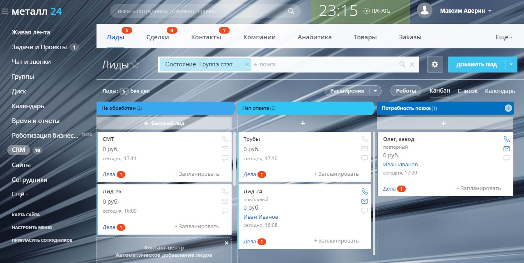Open Расширения dropdown arrow
Viewport: 524px width, 263px height.
coord(376,91)
